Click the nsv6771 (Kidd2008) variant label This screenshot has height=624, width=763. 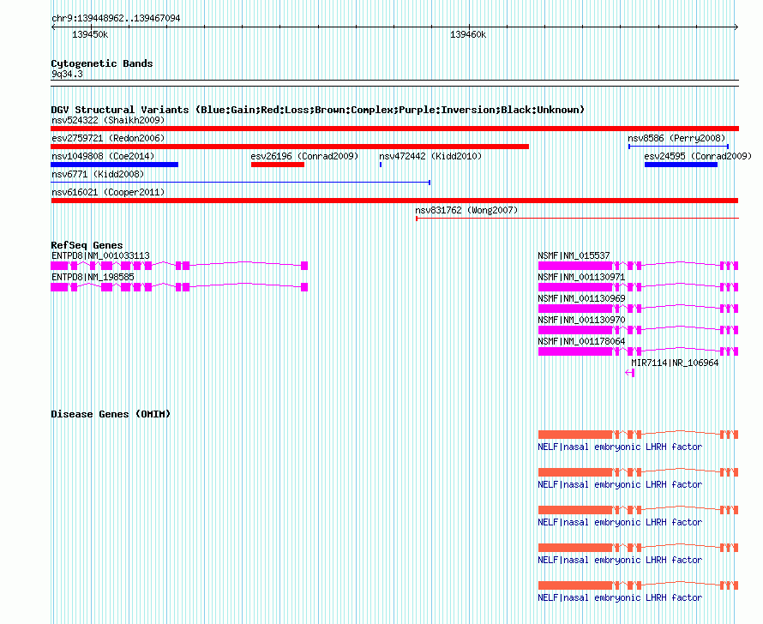(98, 174)
